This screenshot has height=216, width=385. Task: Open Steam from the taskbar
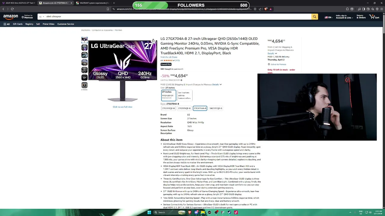229,212
